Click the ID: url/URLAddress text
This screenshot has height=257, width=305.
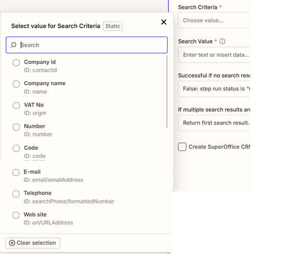click(48, 223)
